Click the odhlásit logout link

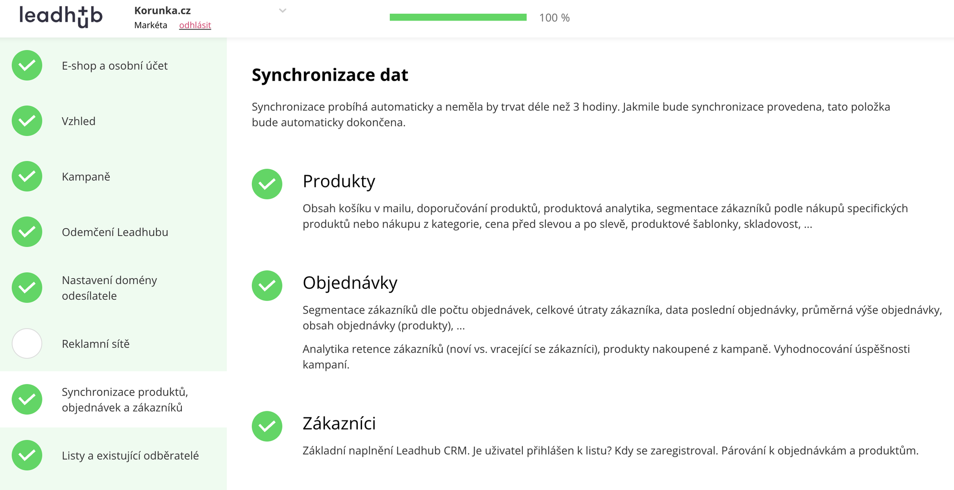(195, 25)
